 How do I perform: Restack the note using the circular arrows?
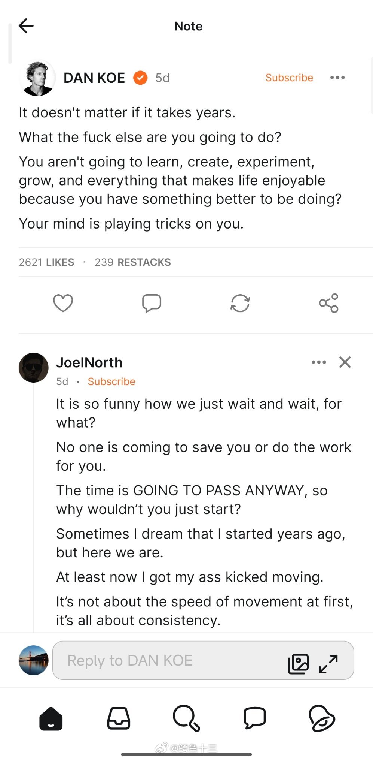coord(240,303)
